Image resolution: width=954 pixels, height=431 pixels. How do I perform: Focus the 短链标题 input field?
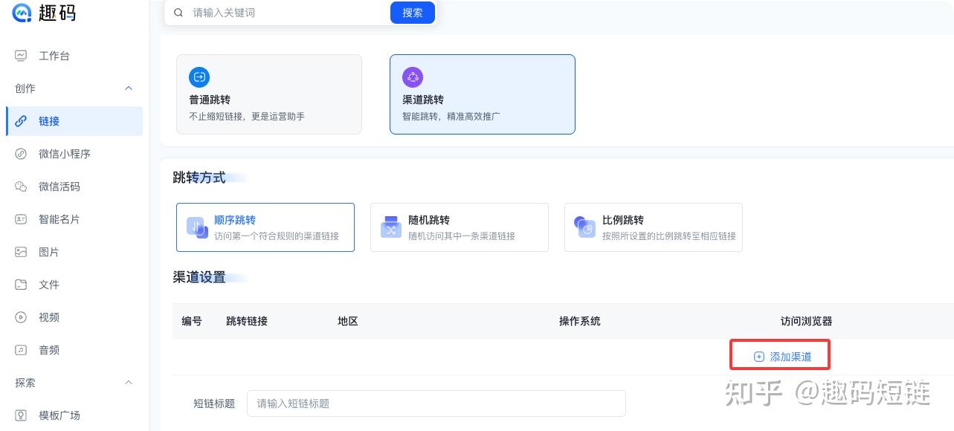pos(436,404)
